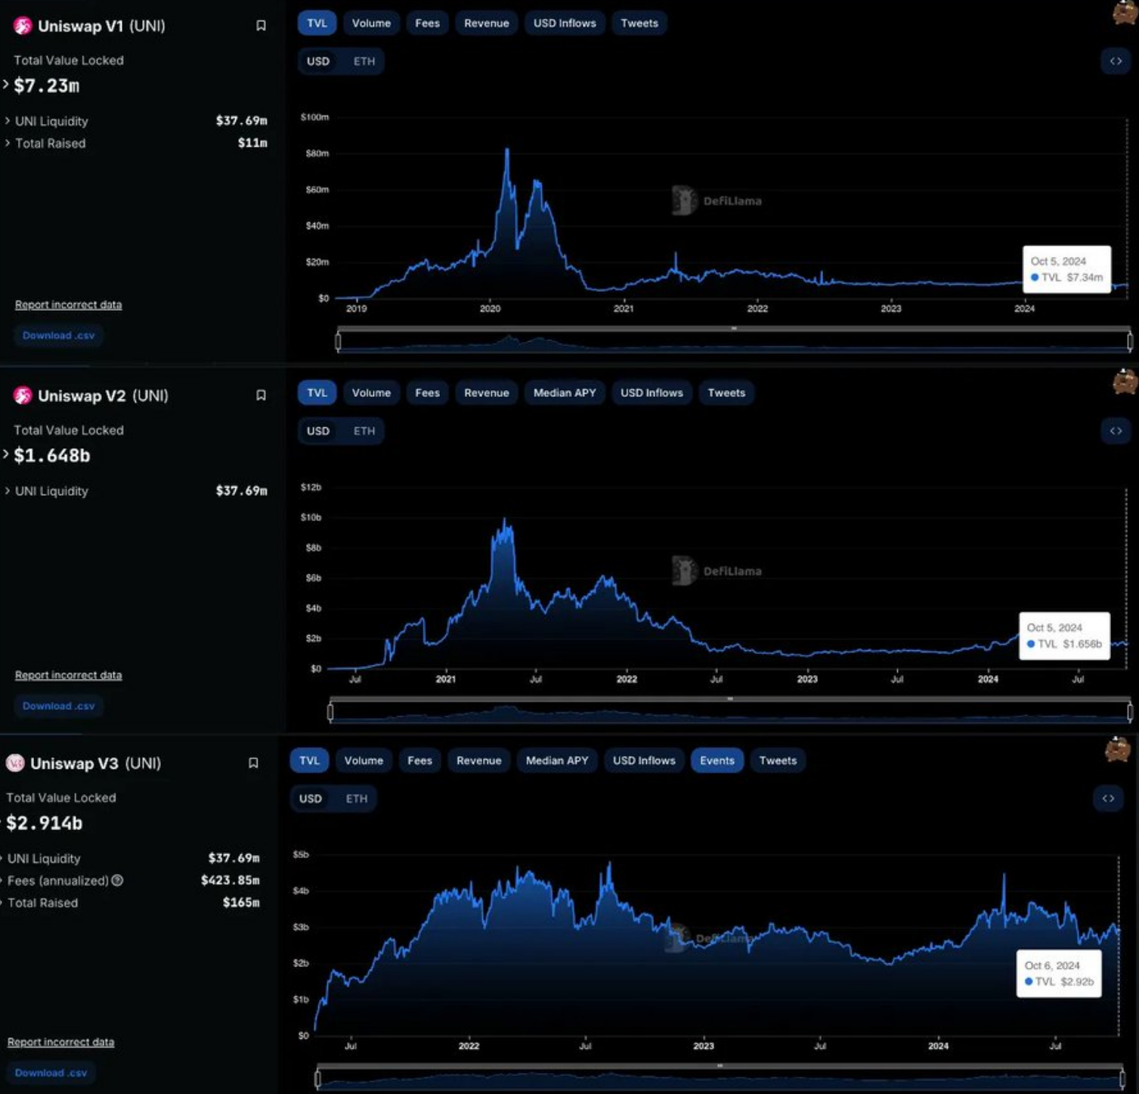
Task: Bookmark the Uniswap V3 protocol
Action: coord(253,763)
